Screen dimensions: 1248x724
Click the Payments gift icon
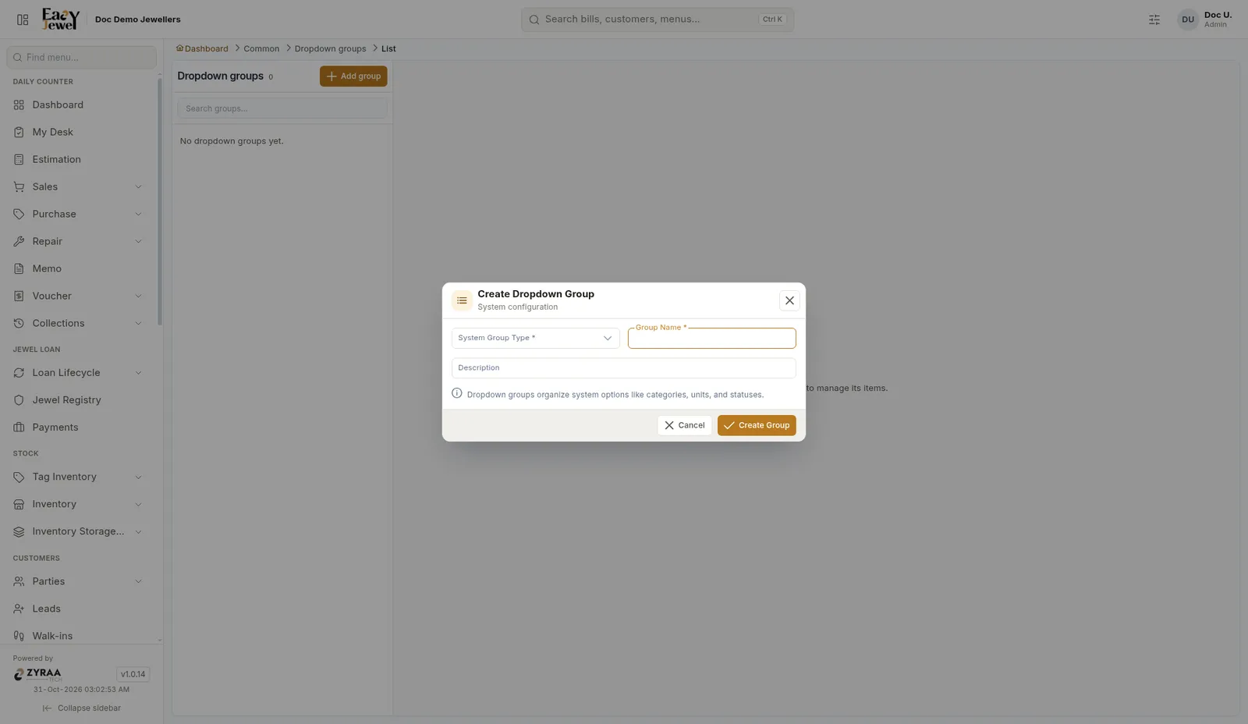coord(19,428)
